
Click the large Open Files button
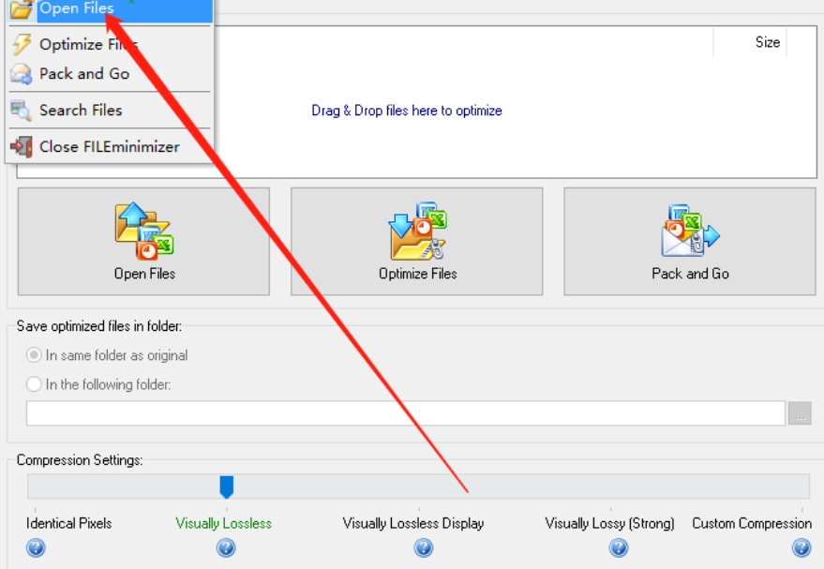(x=143, y=241)
